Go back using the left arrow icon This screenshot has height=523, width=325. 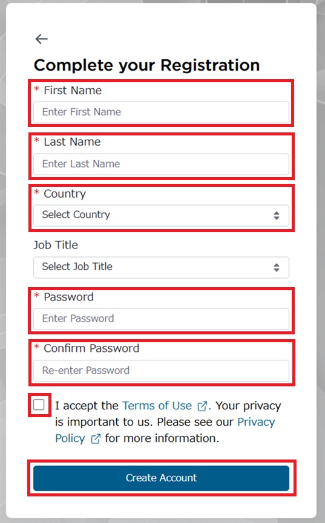41,39
